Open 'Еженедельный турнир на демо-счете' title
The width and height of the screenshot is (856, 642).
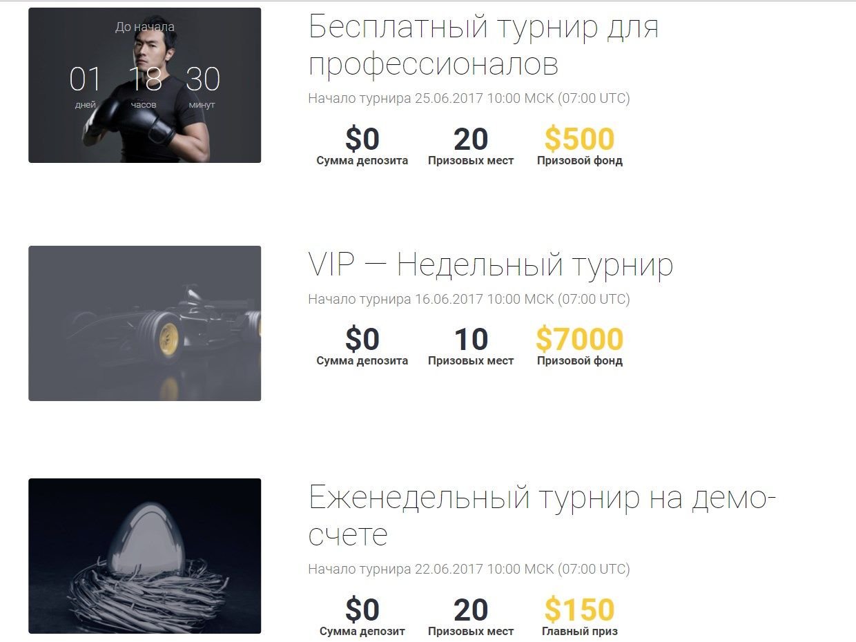(x=543, y=516)
